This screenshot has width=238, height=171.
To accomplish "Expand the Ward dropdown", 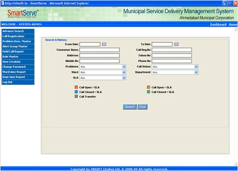I will pyautogui.click(x=124, y=72).
